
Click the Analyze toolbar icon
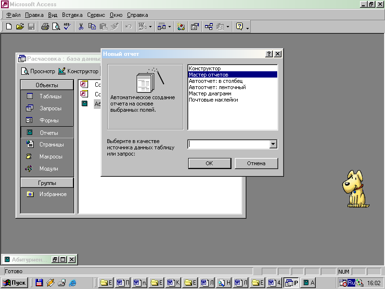coord(162,26)
